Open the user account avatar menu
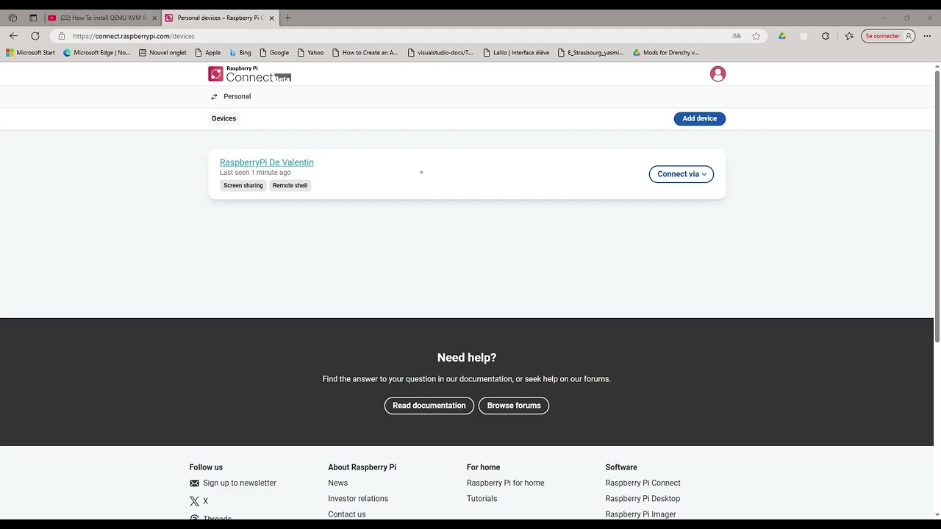This screenshot has width=941, height=529. tap(718, 73)
